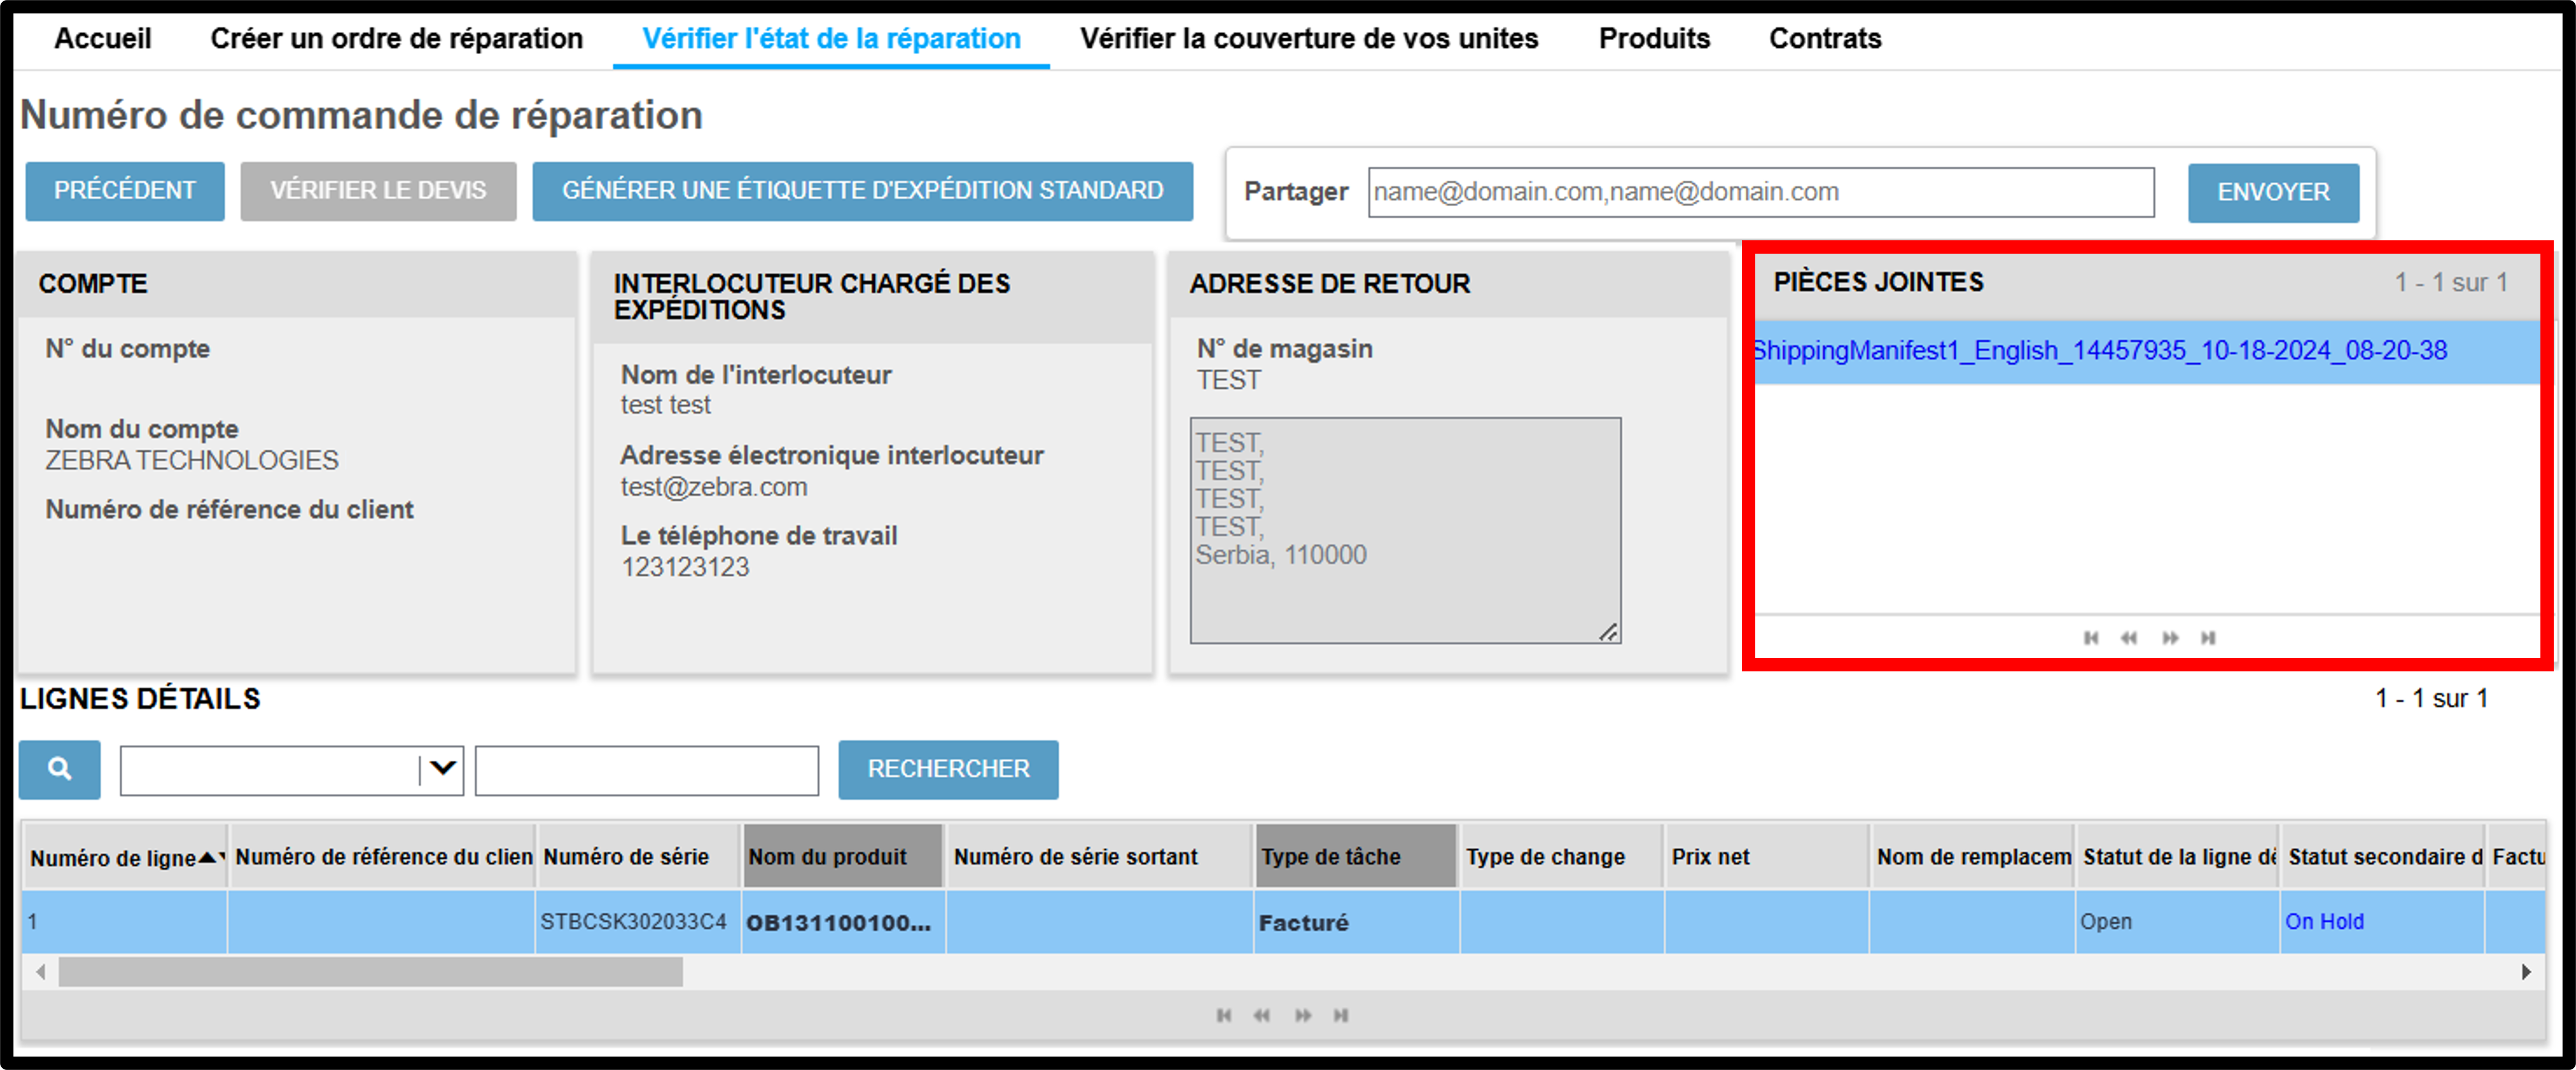
Task: Click the RECHERCHER button
Action: point(948,769)
